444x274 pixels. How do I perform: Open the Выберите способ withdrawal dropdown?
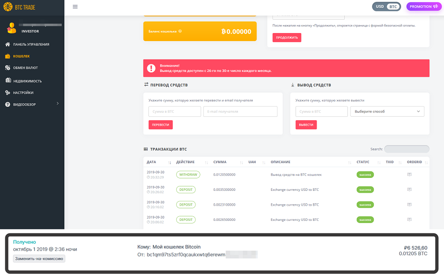tap(387, 111)
